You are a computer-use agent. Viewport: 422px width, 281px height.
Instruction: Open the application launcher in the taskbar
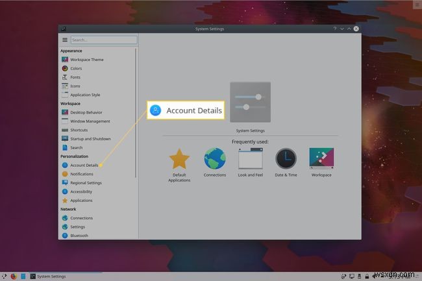4,276
